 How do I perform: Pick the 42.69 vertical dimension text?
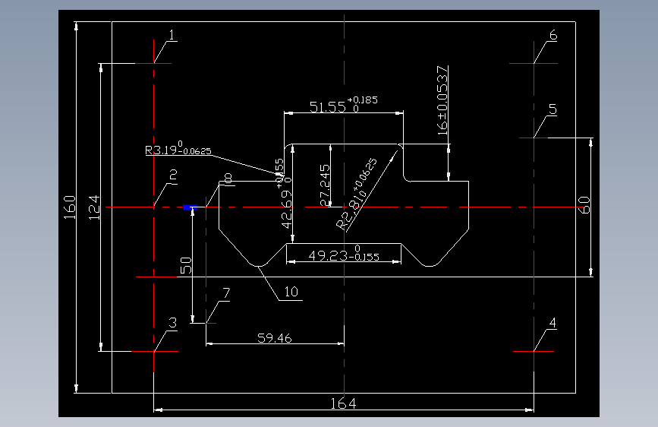(285, 194)
